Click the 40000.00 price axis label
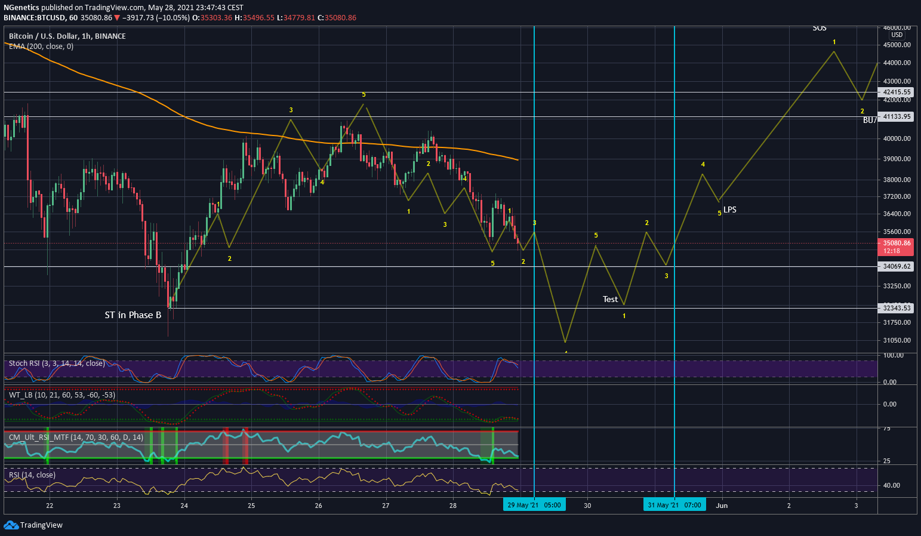Screen dimensions: 921x536 897,139
